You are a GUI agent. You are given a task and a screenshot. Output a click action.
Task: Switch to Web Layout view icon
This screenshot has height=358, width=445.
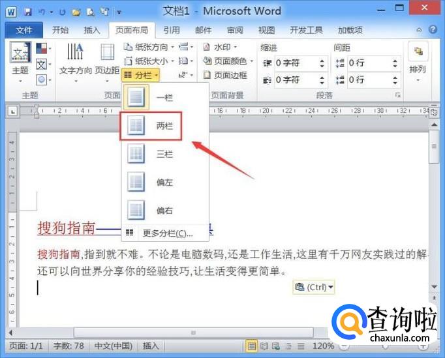[276, 346]
